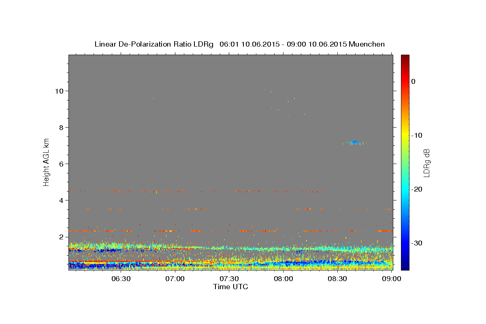Viewport: 486px width, 324px height.
Task: Click the dark blue bottom of the colorbar
Action: click(x=405, y=265)
